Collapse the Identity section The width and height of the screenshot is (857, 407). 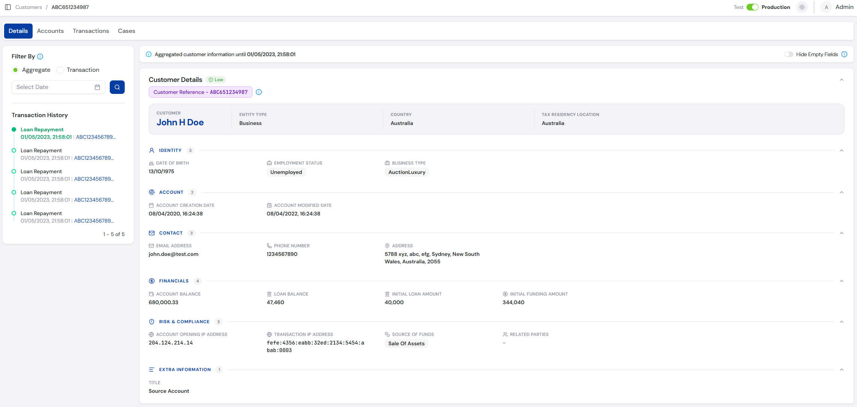tap(842, 150)
